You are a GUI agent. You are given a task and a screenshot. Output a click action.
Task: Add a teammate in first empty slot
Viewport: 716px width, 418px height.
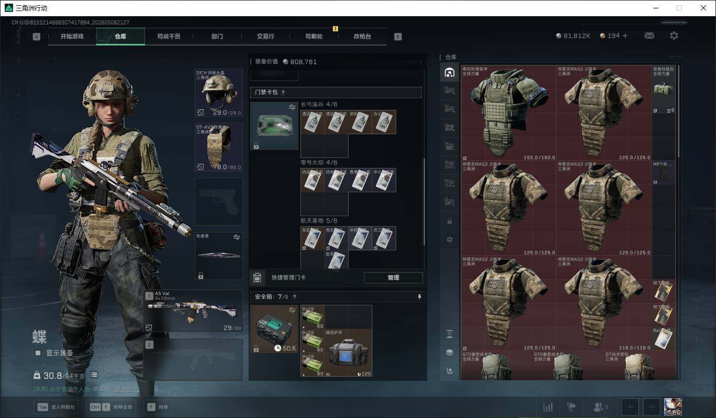tap(630, 407)
